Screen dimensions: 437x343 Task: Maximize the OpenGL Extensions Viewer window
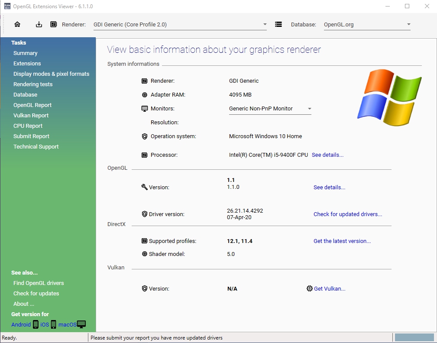pyautogui.click(x=407, y=6)
